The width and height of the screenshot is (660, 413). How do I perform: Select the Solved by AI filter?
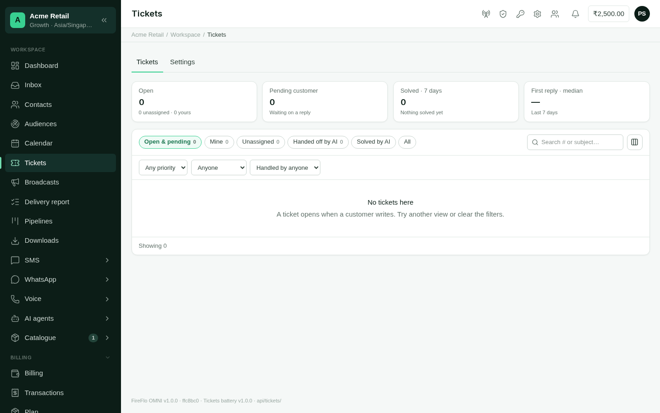click(374, 142)
